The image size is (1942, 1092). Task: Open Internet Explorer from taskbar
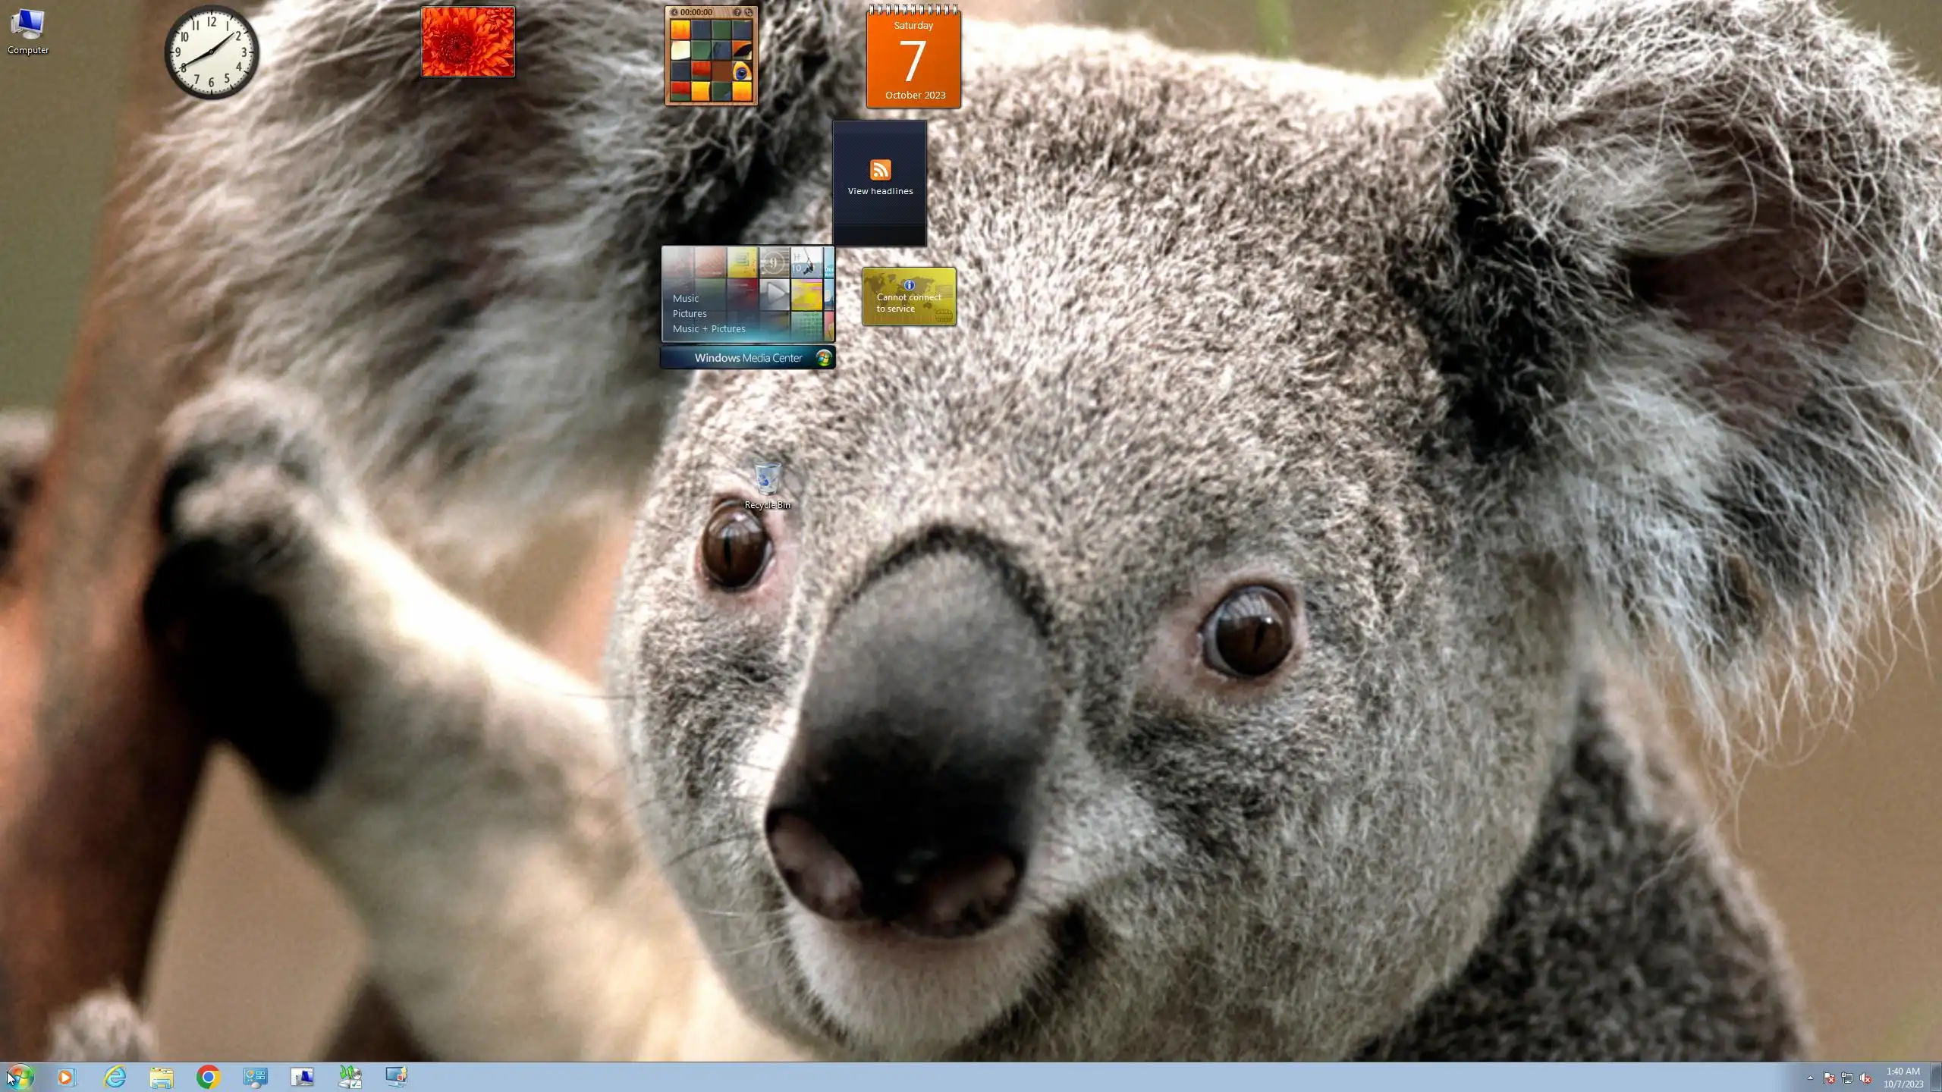click(x=115, y=1077)
